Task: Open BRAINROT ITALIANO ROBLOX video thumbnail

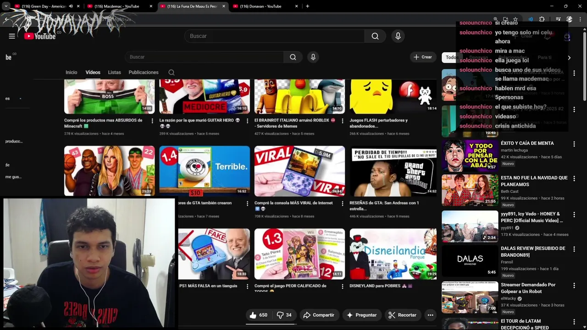Action: coord(299,96)
